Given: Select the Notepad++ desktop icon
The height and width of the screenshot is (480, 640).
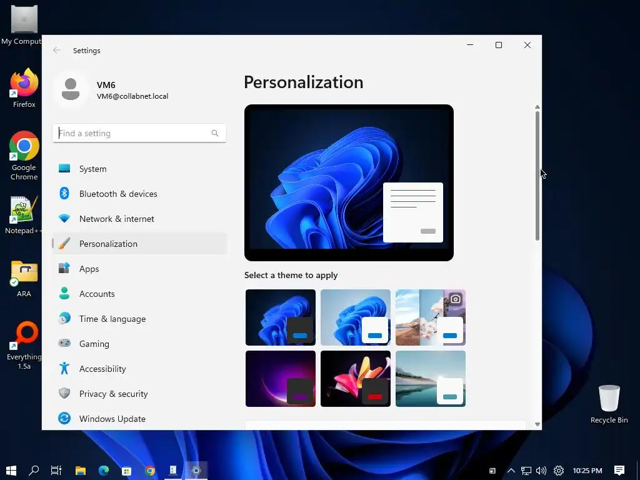Looking at the screenshot, I should [23, 215].
